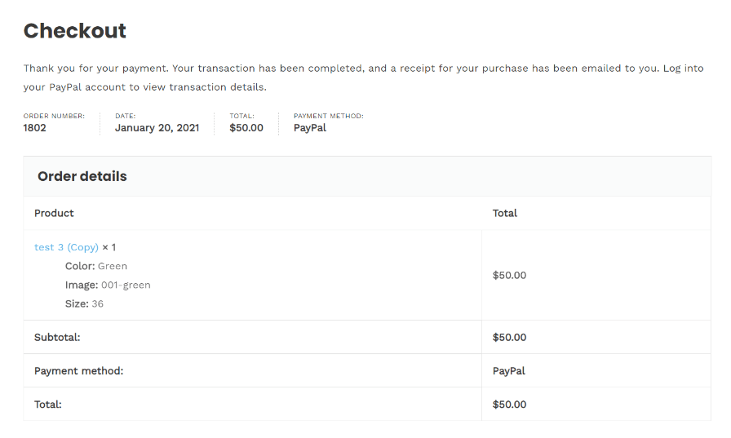This screenshot has width=731, height=438.
Task: Click the product line price $50.00
Action: [x=509, y=275]
